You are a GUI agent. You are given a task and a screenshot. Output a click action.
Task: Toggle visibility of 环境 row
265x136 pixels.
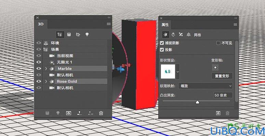(39, 43)
